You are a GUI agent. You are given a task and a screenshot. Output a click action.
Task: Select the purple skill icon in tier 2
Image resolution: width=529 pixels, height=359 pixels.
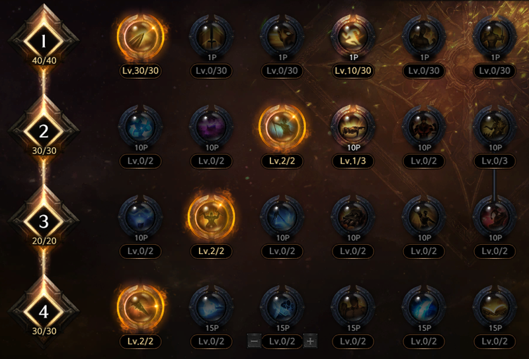pyautogui.click(x=211, y=127)
